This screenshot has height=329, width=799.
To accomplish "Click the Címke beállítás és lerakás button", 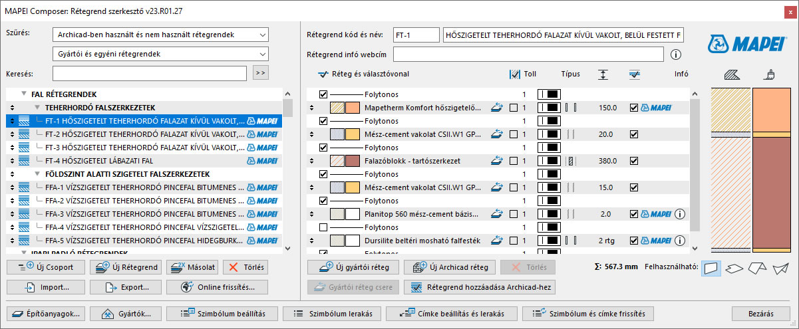I will [x=450, y=313].
